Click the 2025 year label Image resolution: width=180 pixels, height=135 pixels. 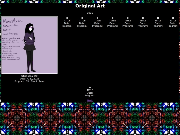[90, 13]
